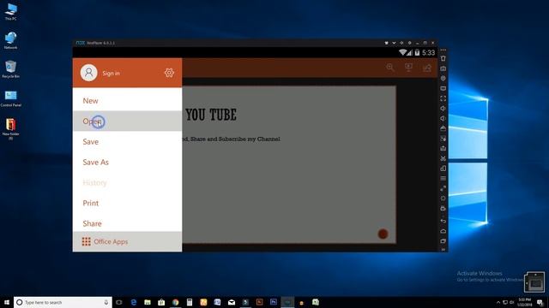Click the Nox sidebar keyboard control icon

pos(443,68)
